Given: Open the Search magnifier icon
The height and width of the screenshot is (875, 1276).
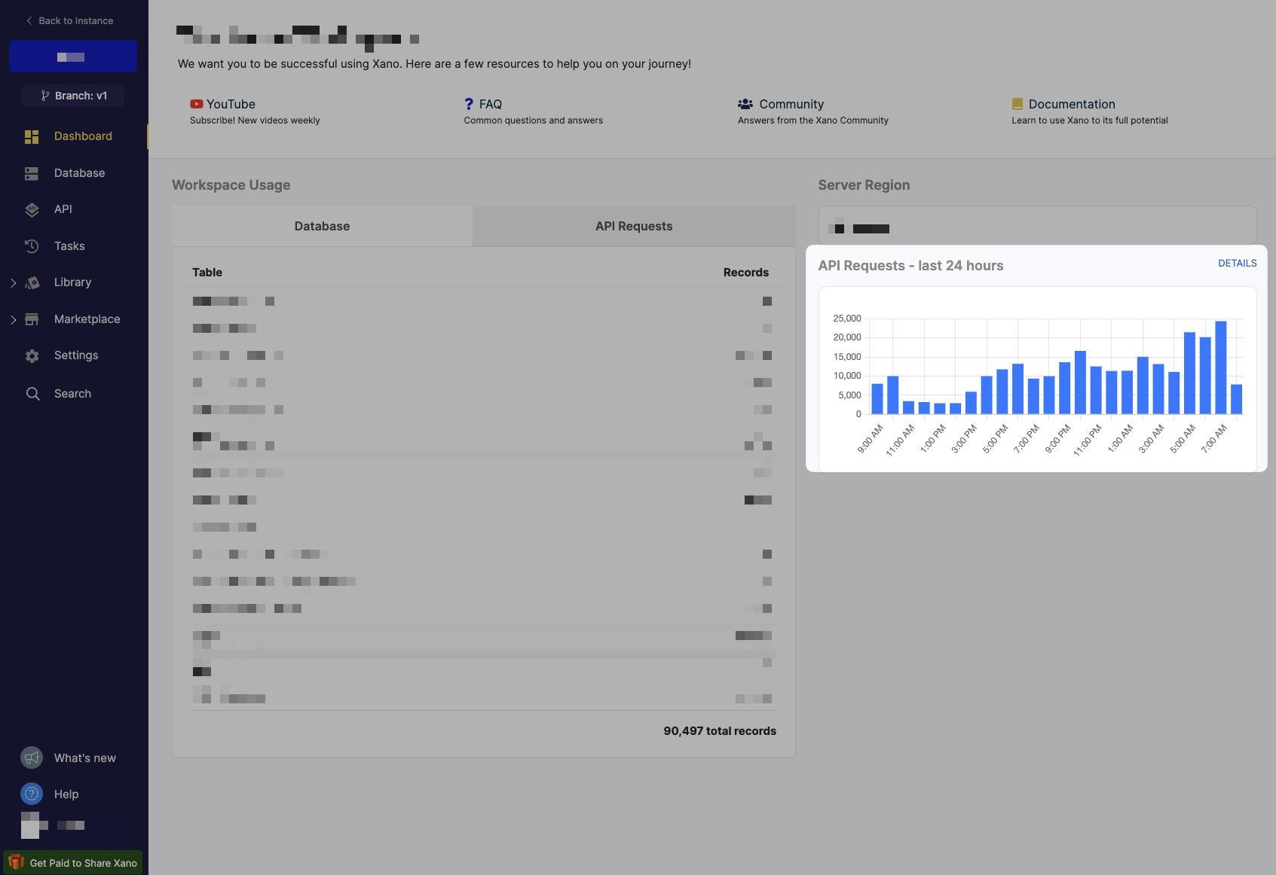Looking at the screenshot, I should (x=32, y=394).
